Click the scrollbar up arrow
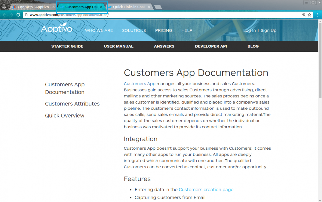Screen dimensions: 322x202 pyautogui.click(x=320, y=21)
